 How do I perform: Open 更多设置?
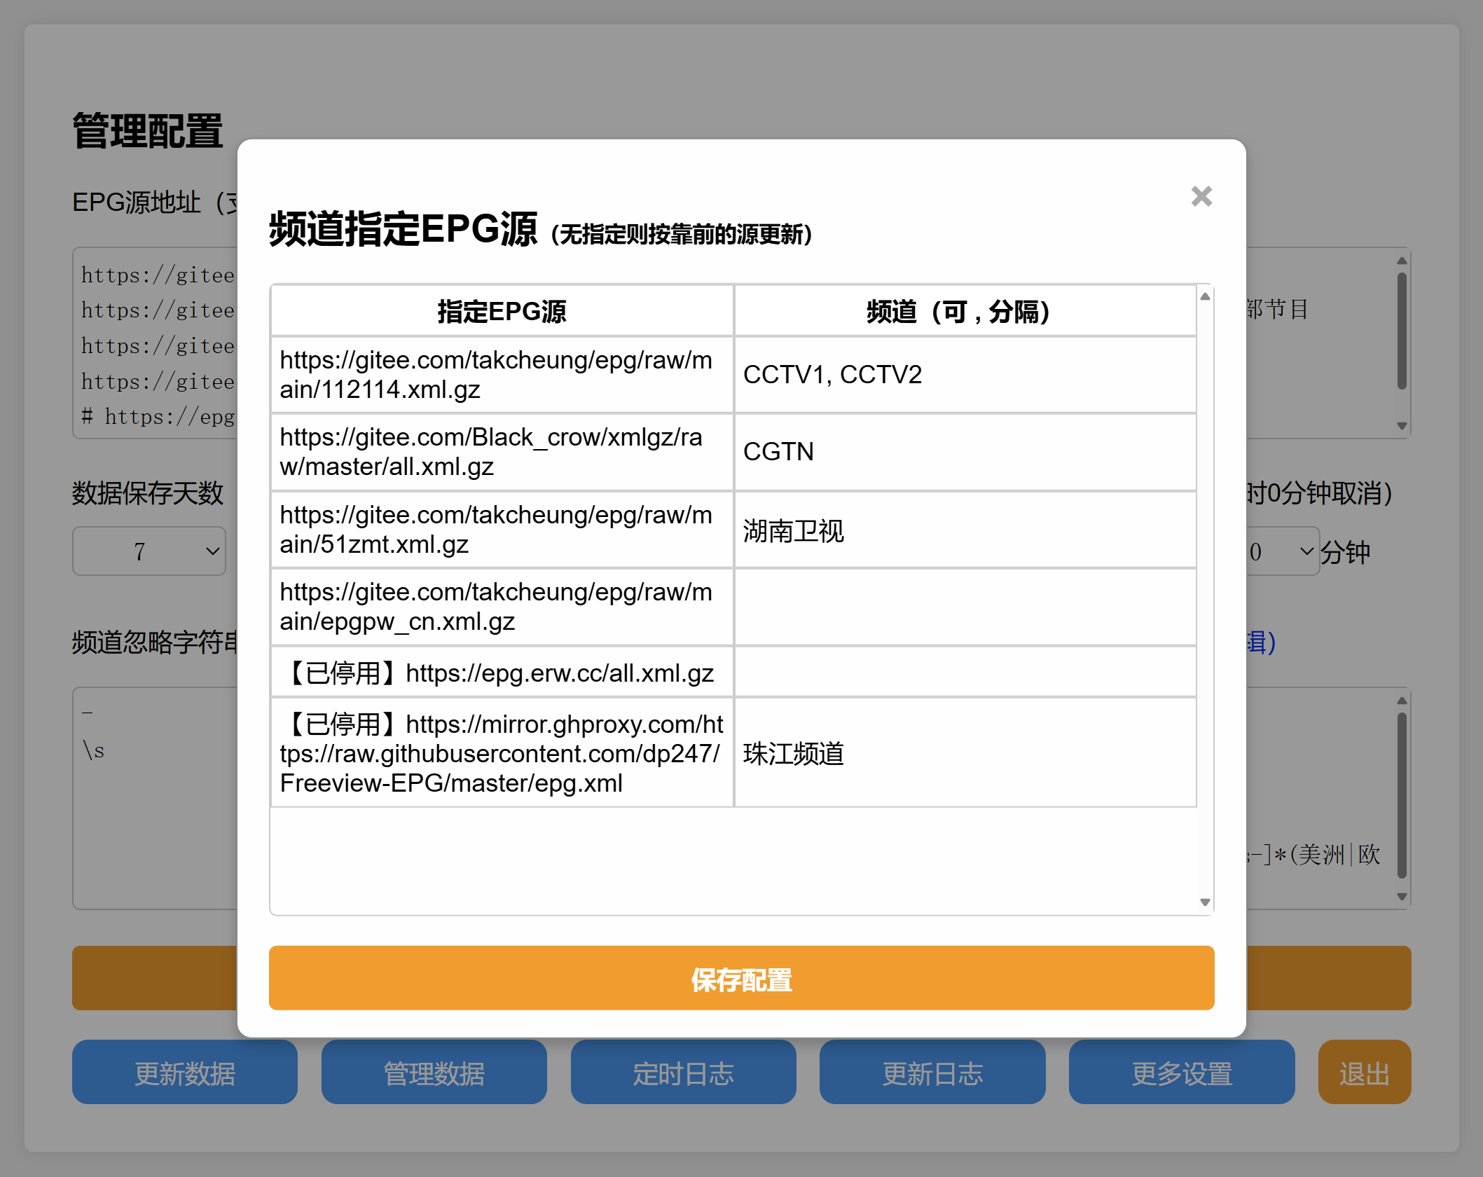tap(1181, 1073)
